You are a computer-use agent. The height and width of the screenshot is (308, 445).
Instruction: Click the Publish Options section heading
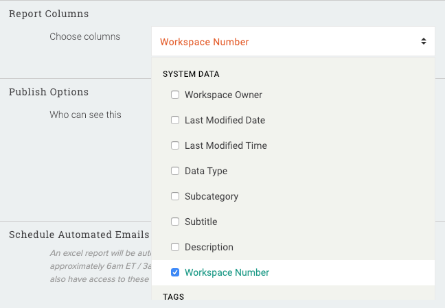tap(49, 92)
